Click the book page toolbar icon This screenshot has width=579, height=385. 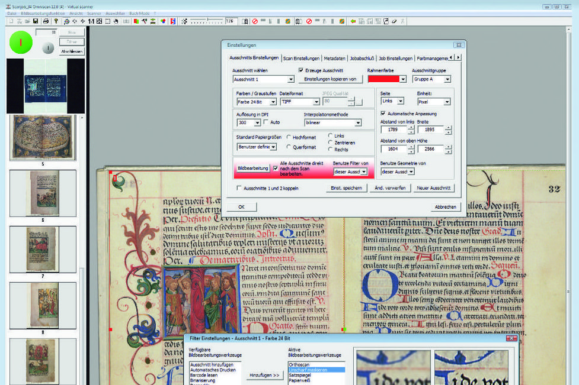pos(245,21)
